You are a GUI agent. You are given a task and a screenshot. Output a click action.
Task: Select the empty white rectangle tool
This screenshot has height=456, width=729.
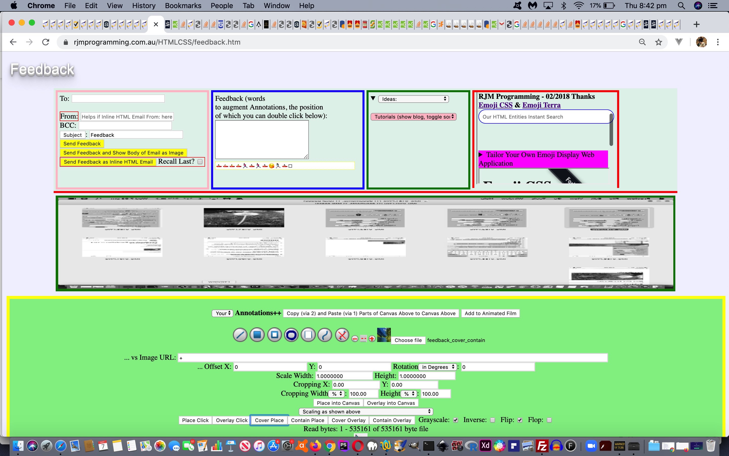308,335
